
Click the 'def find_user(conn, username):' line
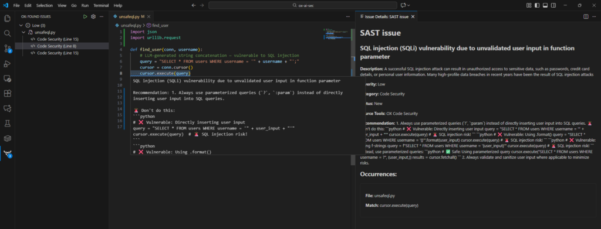[166, 49]
